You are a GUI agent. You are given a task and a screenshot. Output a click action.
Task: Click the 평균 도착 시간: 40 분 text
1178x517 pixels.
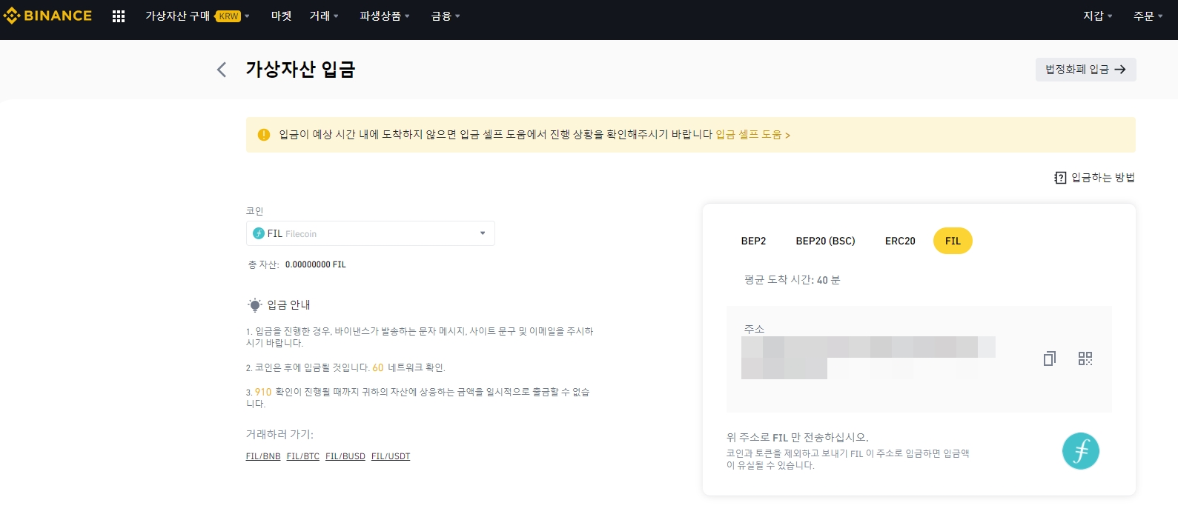pyautogui.click(x=792, y=280)
